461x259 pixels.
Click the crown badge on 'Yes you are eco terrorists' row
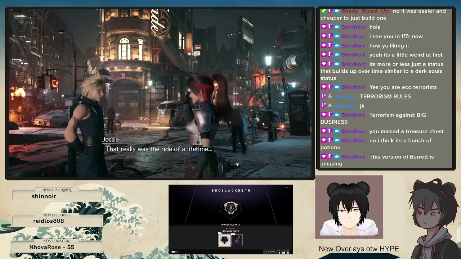(337, 87)
